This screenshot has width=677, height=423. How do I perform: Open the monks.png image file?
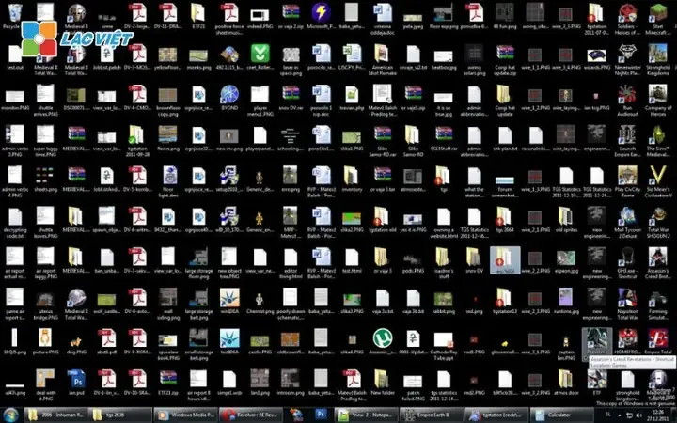coord(198,55)
